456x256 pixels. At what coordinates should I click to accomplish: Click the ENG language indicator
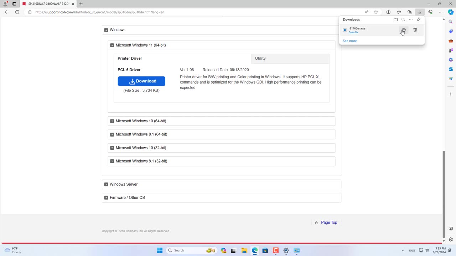coord(412,250)
